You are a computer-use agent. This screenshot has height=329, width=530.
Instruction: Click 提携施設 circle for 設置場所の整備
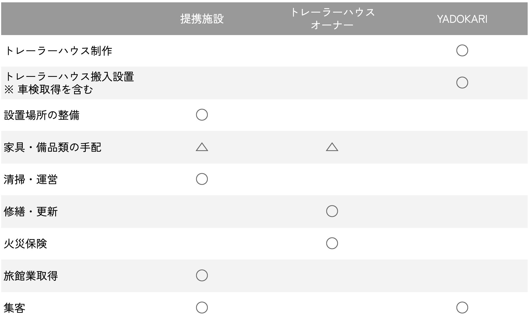[x=202, y=115]
